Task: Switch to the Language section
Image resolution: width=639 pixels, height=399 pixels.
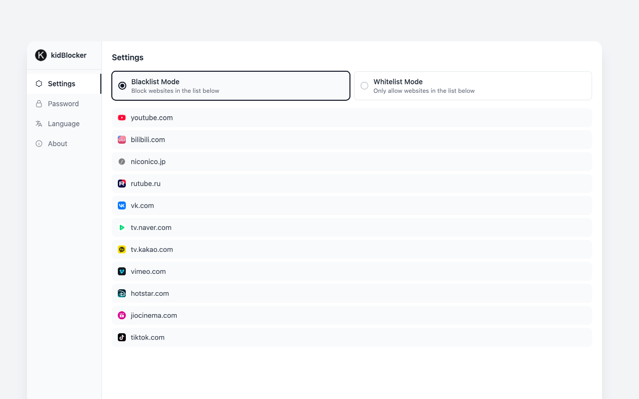Action: point(63,124)
